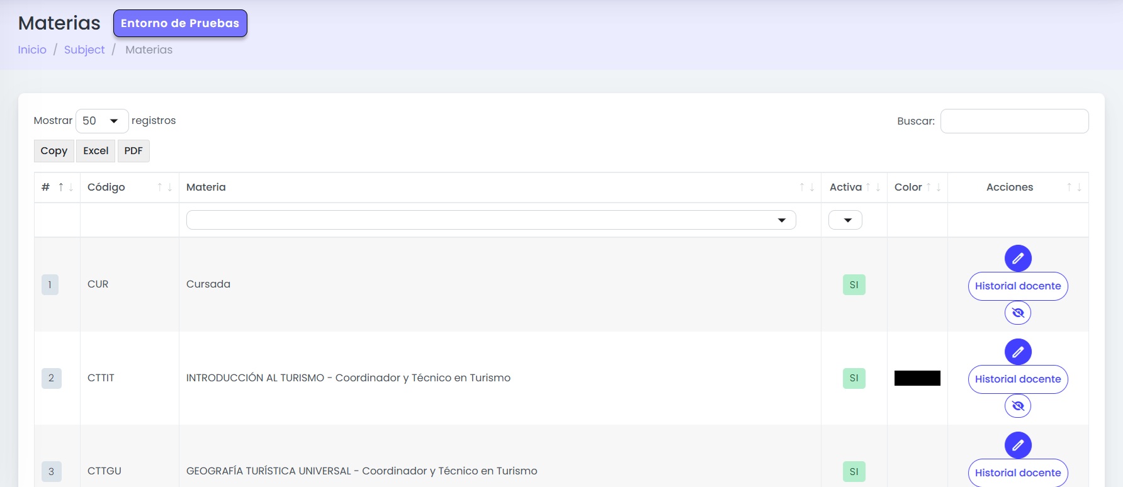Click Historial docente for Cursada
Viewport: 1123px width, 487px height.
[1018, 286]
